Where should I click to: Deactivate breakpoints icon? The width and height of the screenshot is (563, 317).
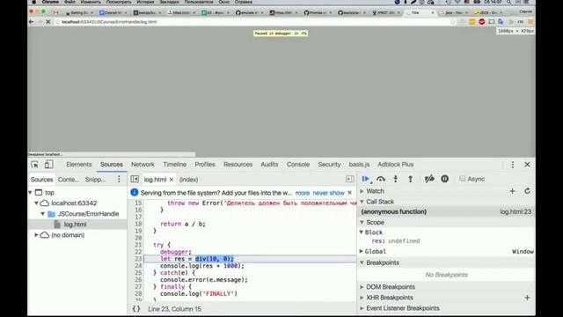[429, 179]
